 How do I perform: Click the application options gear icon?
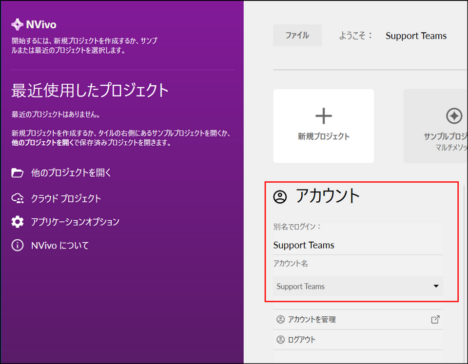18,222
